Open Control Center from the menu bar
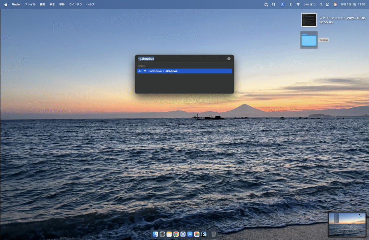The image size is (369, 240). coord(327,4)
